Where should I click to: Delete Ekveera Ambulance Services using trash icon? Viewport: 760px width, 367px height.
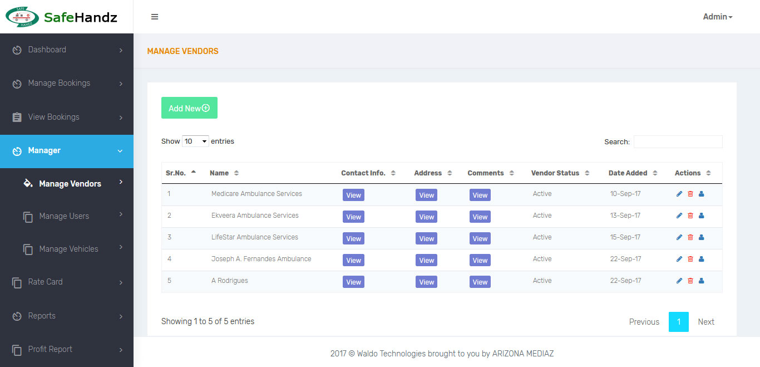(690, 216)
